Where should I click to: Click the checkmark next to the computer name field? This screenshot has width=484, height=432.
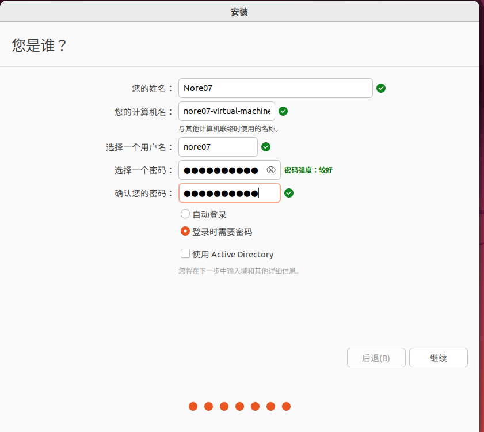[283, 111]
